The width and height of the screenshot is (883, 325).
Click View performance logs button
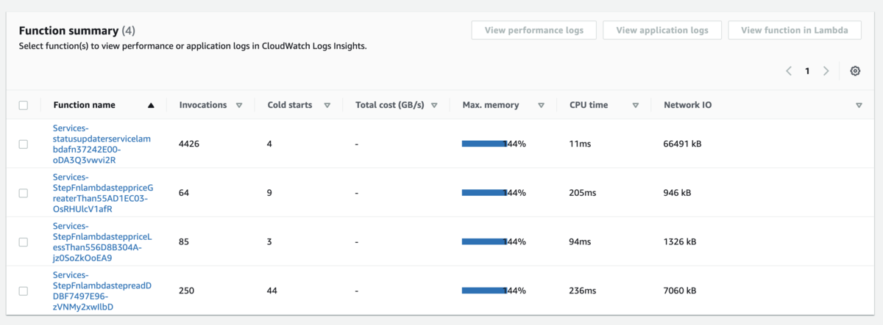(534, 30)
